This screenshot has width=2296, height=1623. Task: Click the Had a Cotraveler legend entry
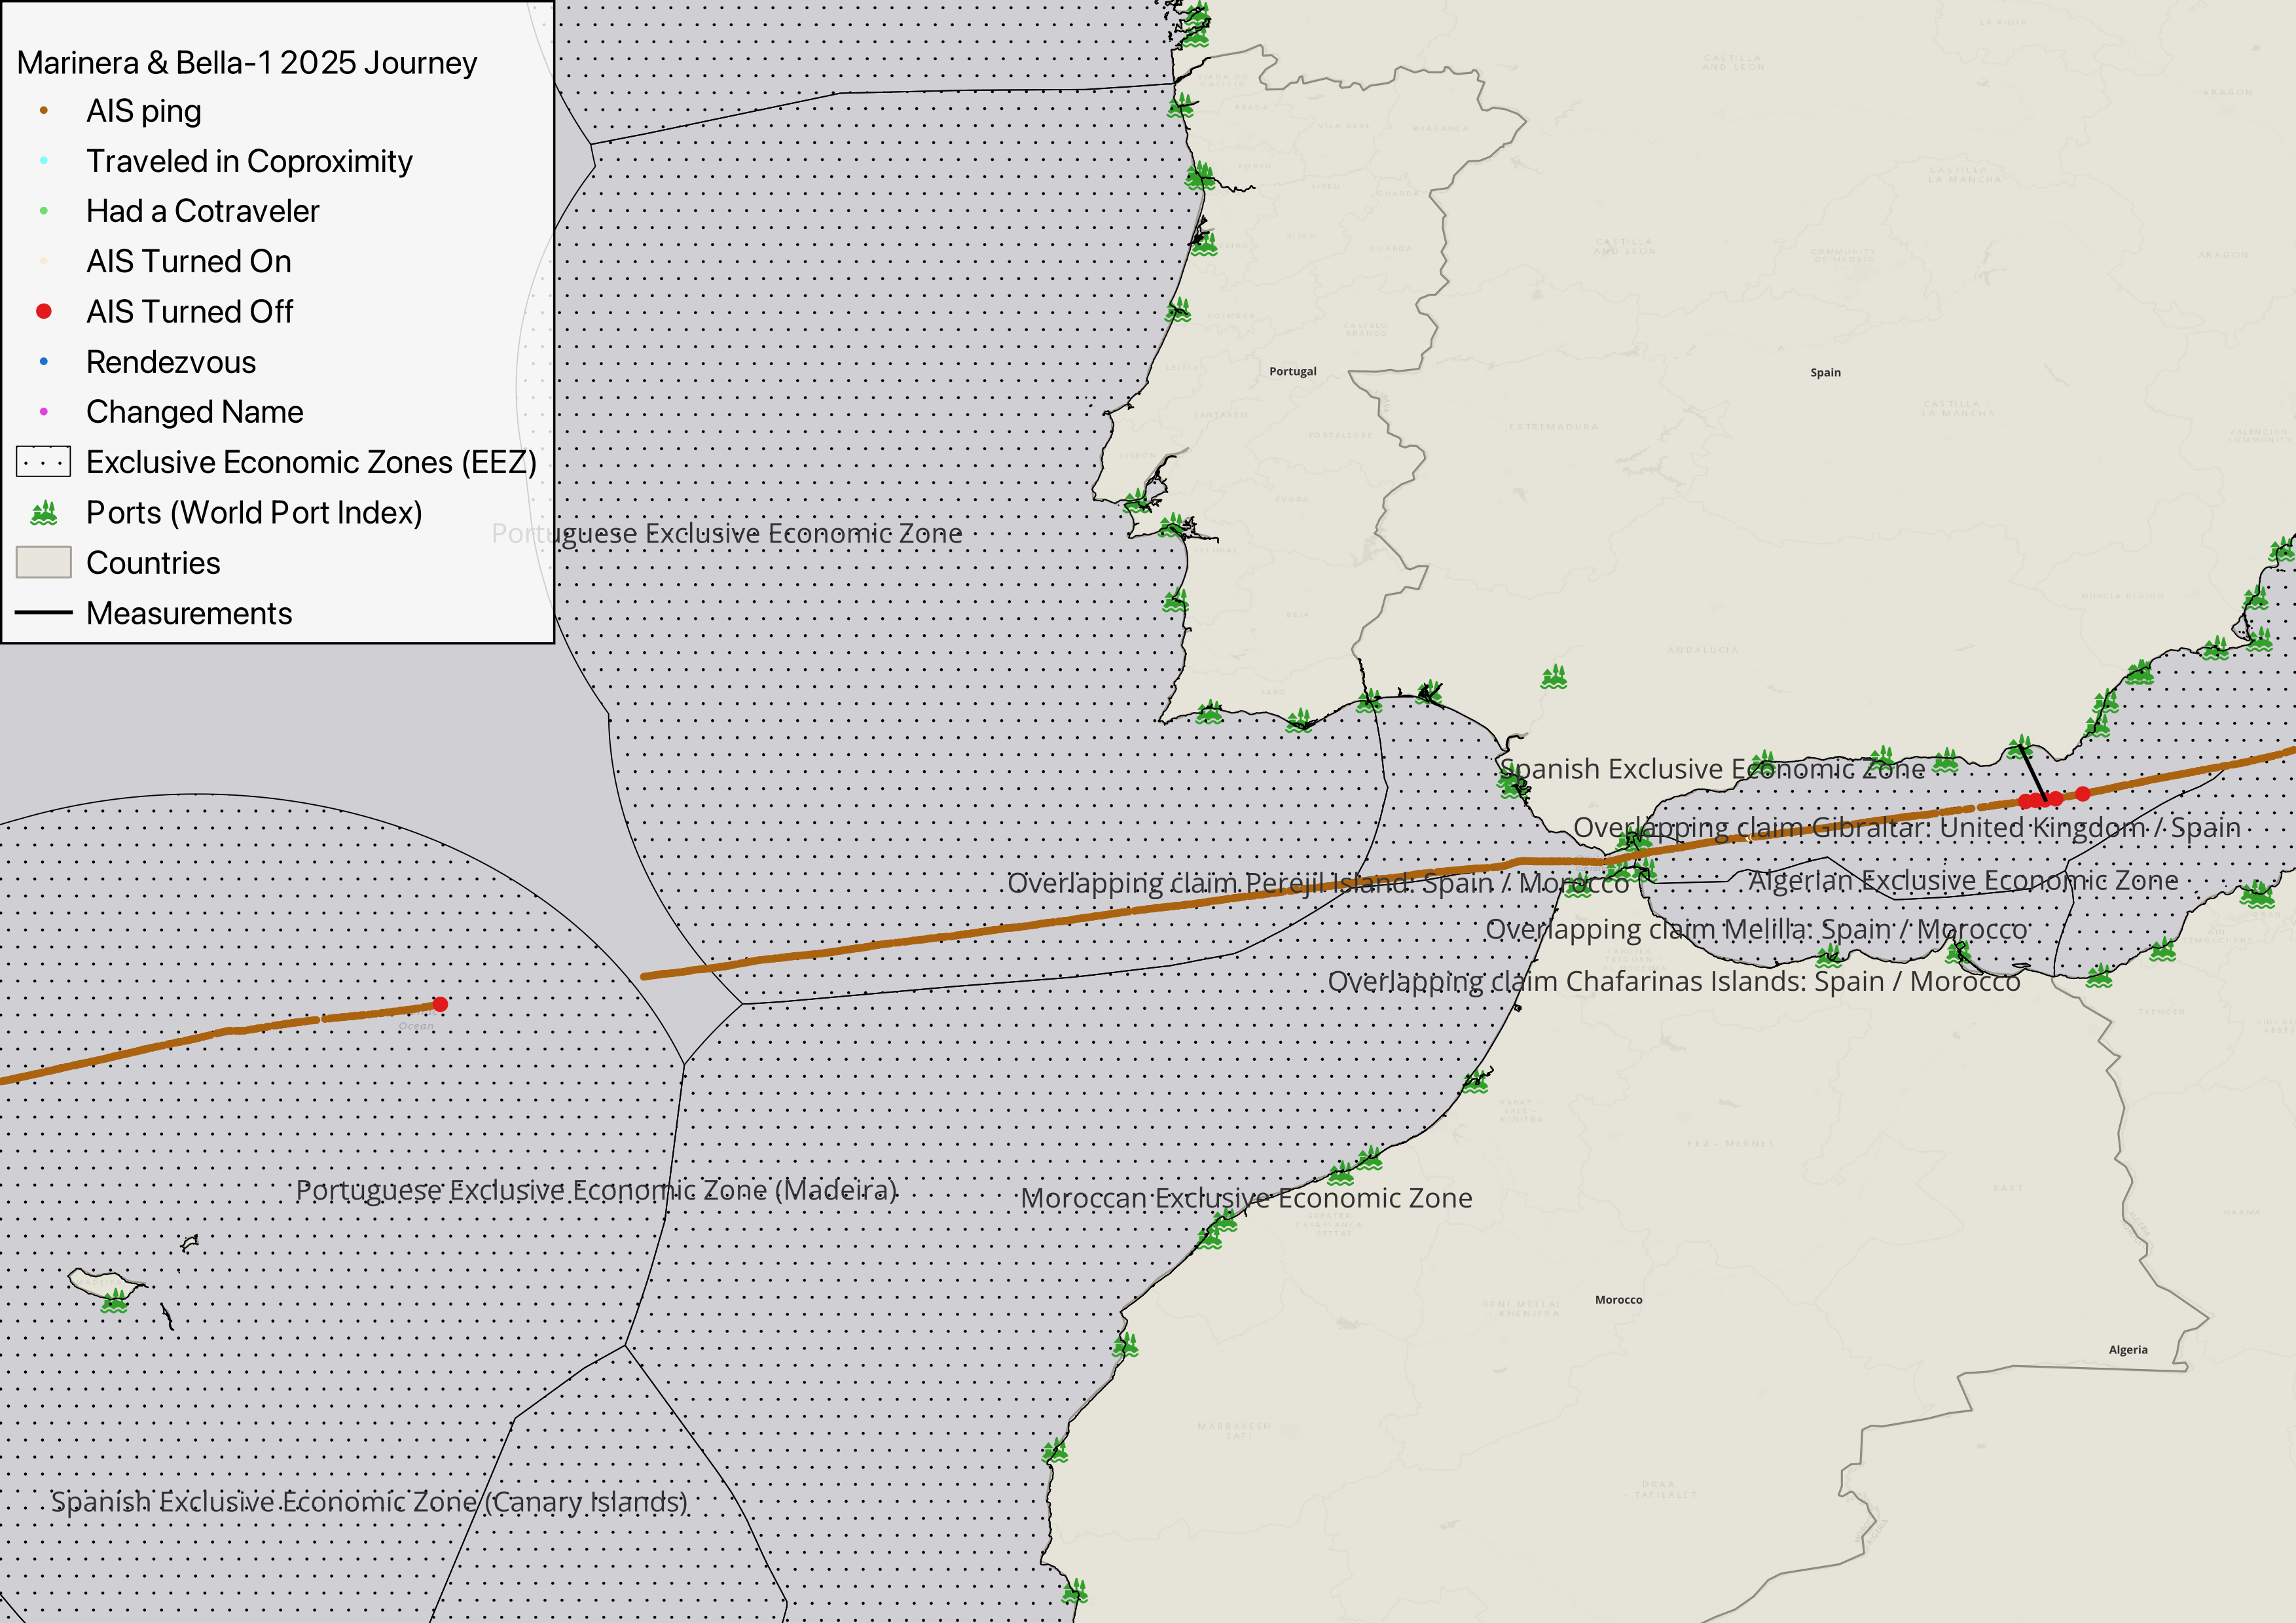coord(202,211)
